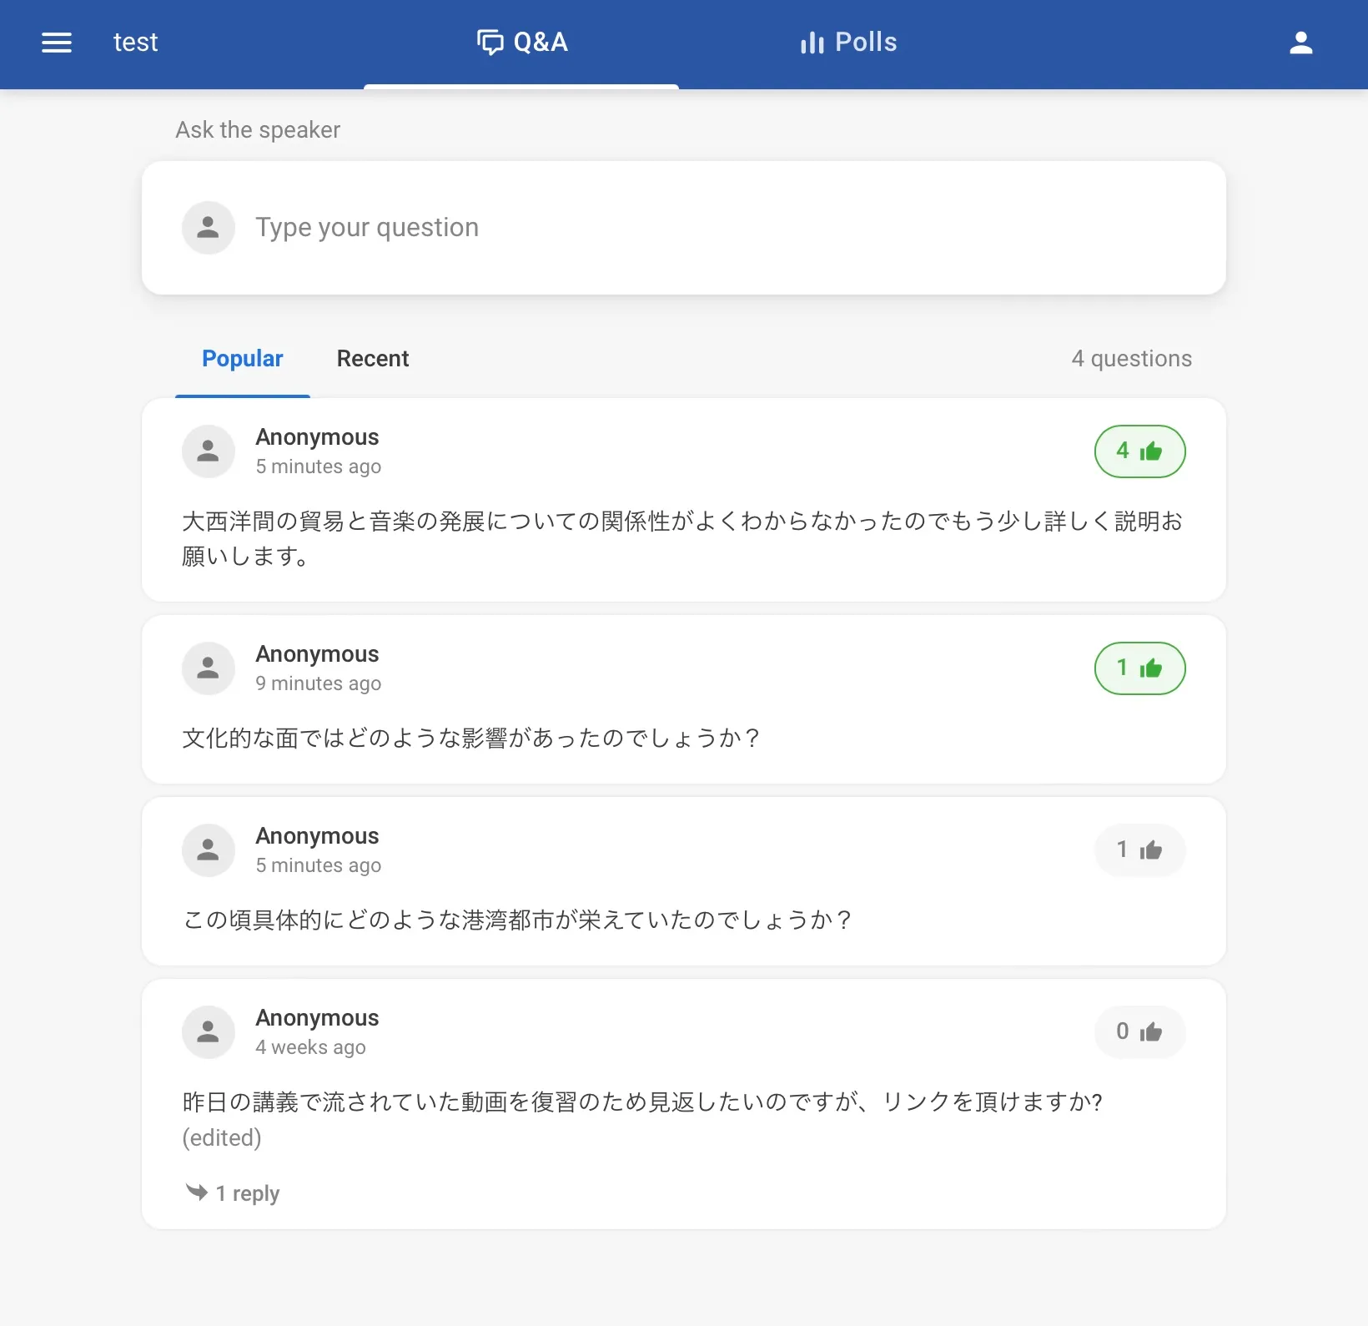Switch to the Polls tab

point(848,43)
